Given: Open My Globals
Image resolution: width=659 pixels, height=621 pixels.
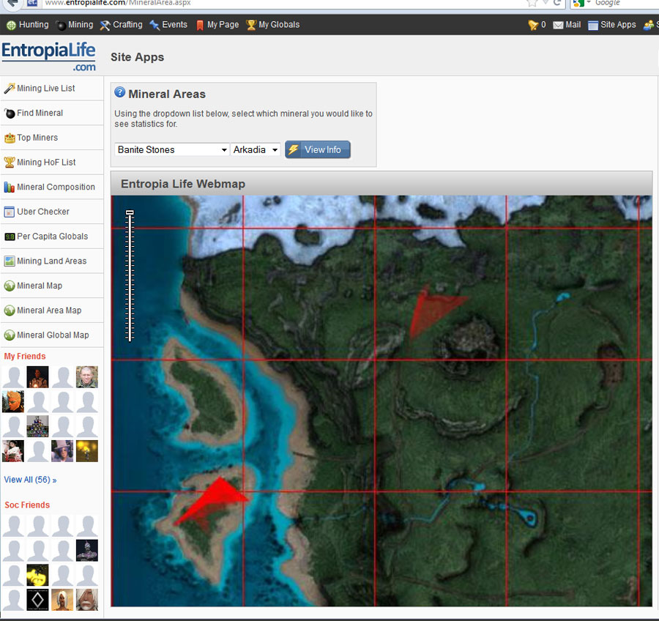Looking at the screenshot, I should pos(273,25).
